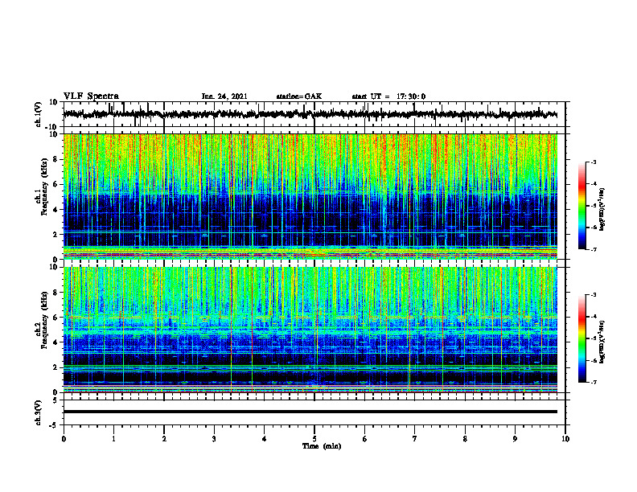Click the '3' tick on the time axis

[x=214, y=439]
